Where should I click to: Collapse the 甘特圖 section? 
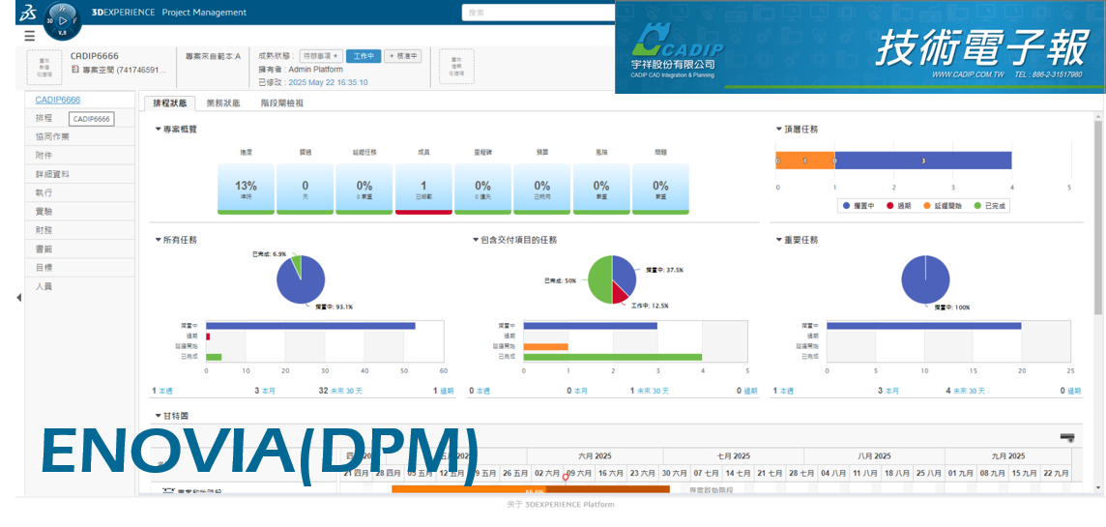pyautogui.click(x=159, y=416)
